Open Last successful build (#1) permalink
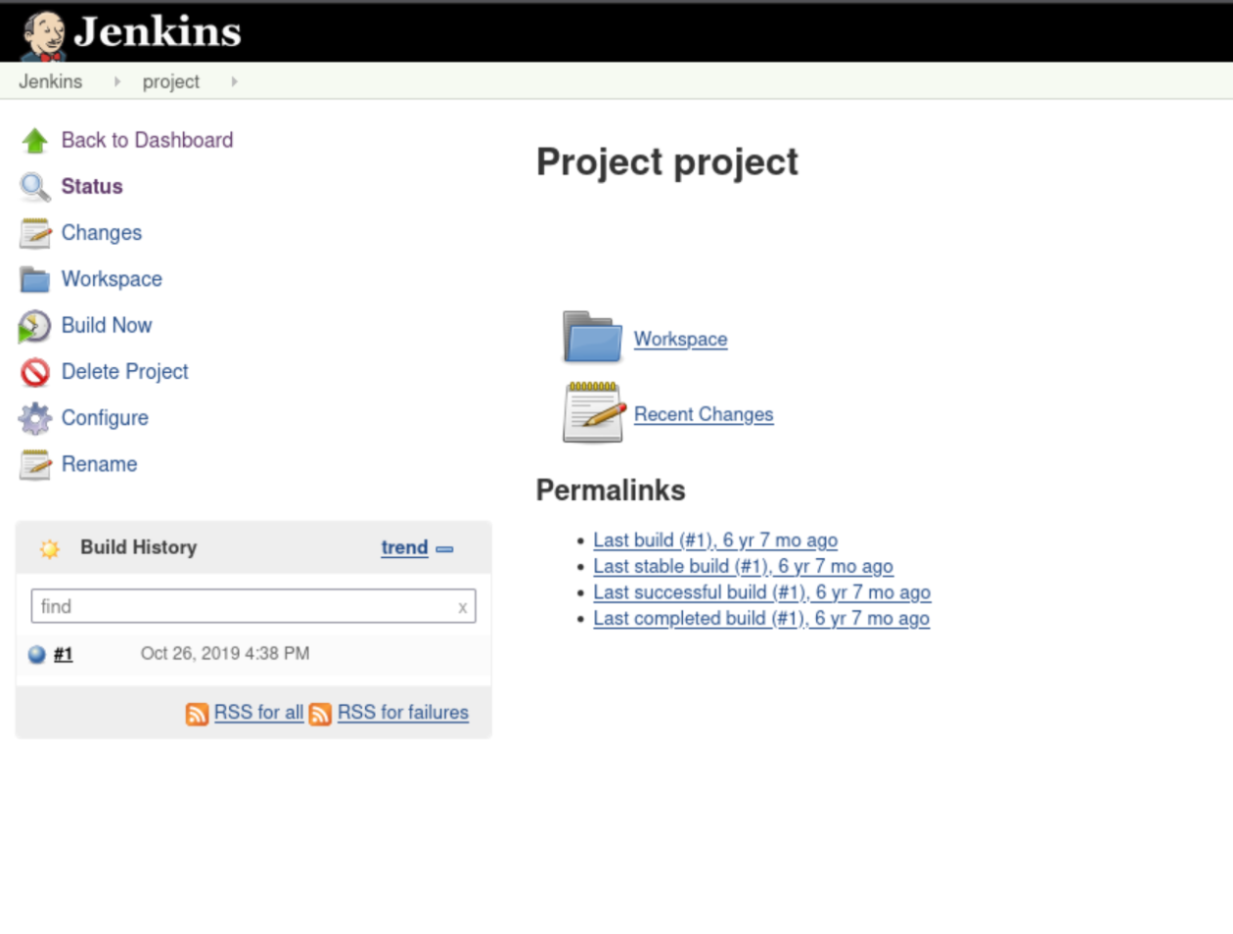Viewport: 1233px width, 934px height. 762,592
